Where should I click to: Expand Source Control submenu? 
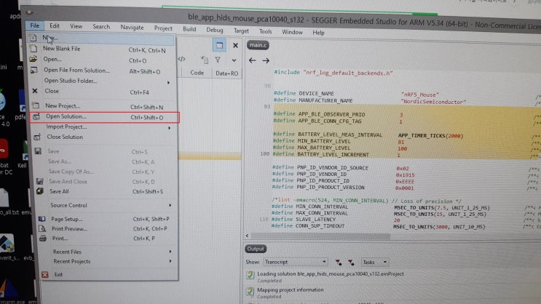106,205
